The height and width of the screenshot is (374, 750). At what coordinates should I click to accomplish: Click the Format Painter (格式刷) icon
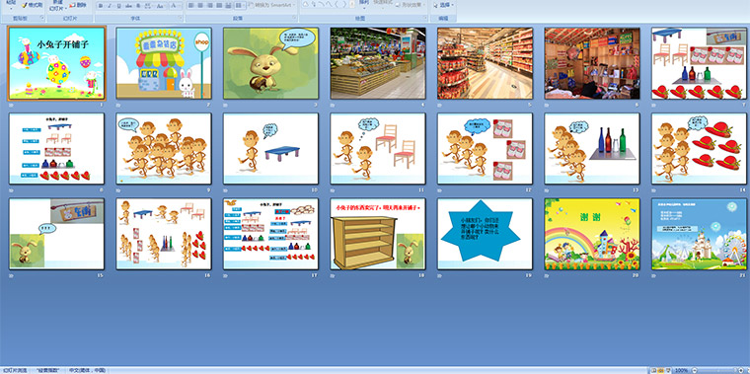32,5
